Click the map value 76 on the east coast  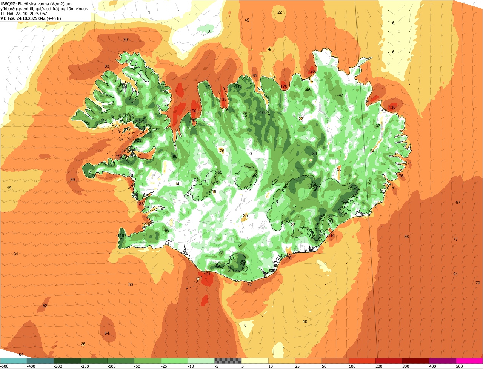click(x=401, y=176)
